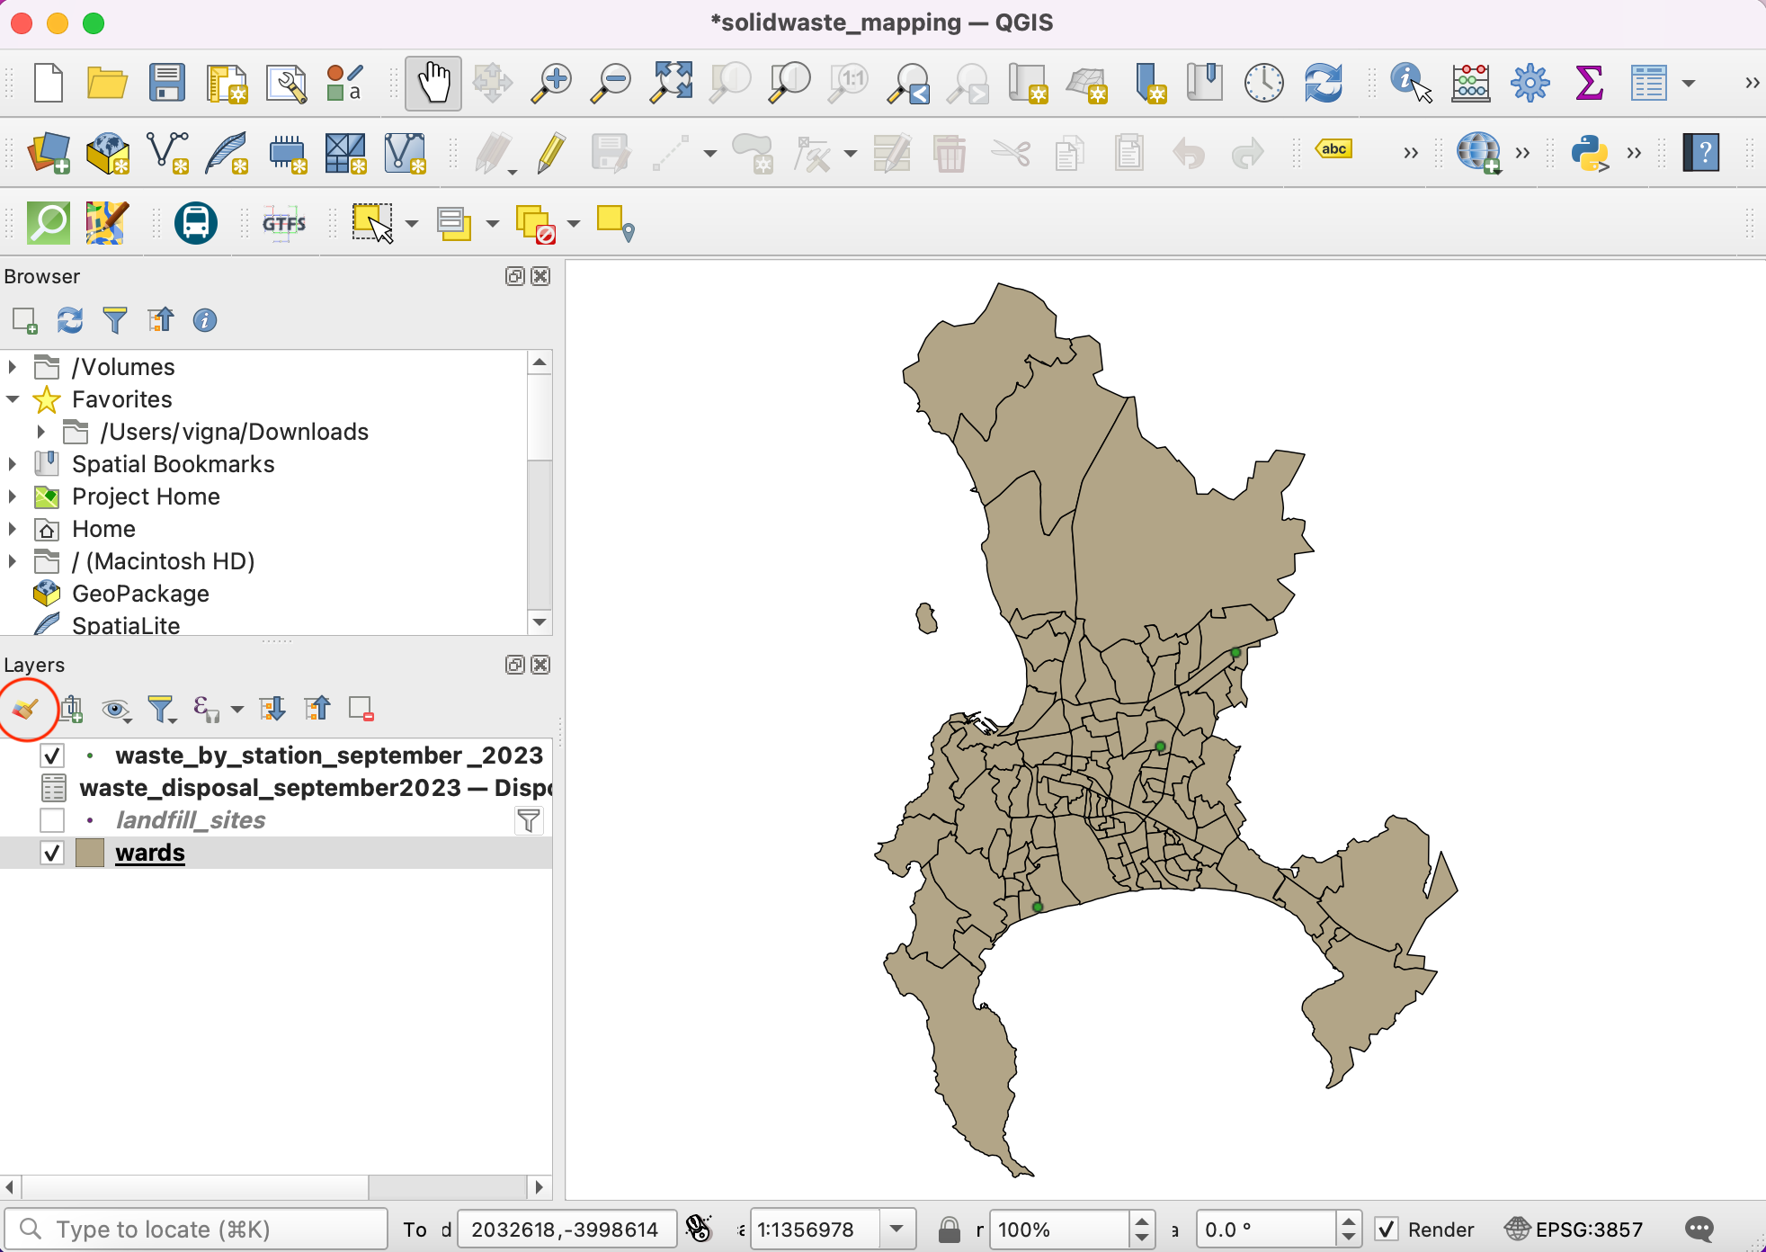Select Project Home in the Browser
Screen dimensions: 1766x1252
coord(146,496)
